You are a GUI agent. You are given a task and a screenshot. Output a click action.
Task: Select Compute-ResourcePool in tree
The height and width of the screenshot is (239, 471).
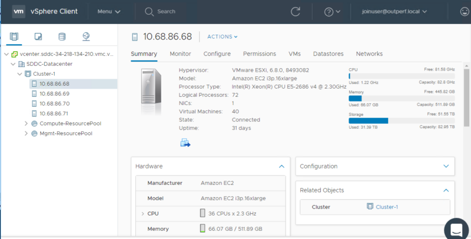pyautogui.click(x=70, y=123)
